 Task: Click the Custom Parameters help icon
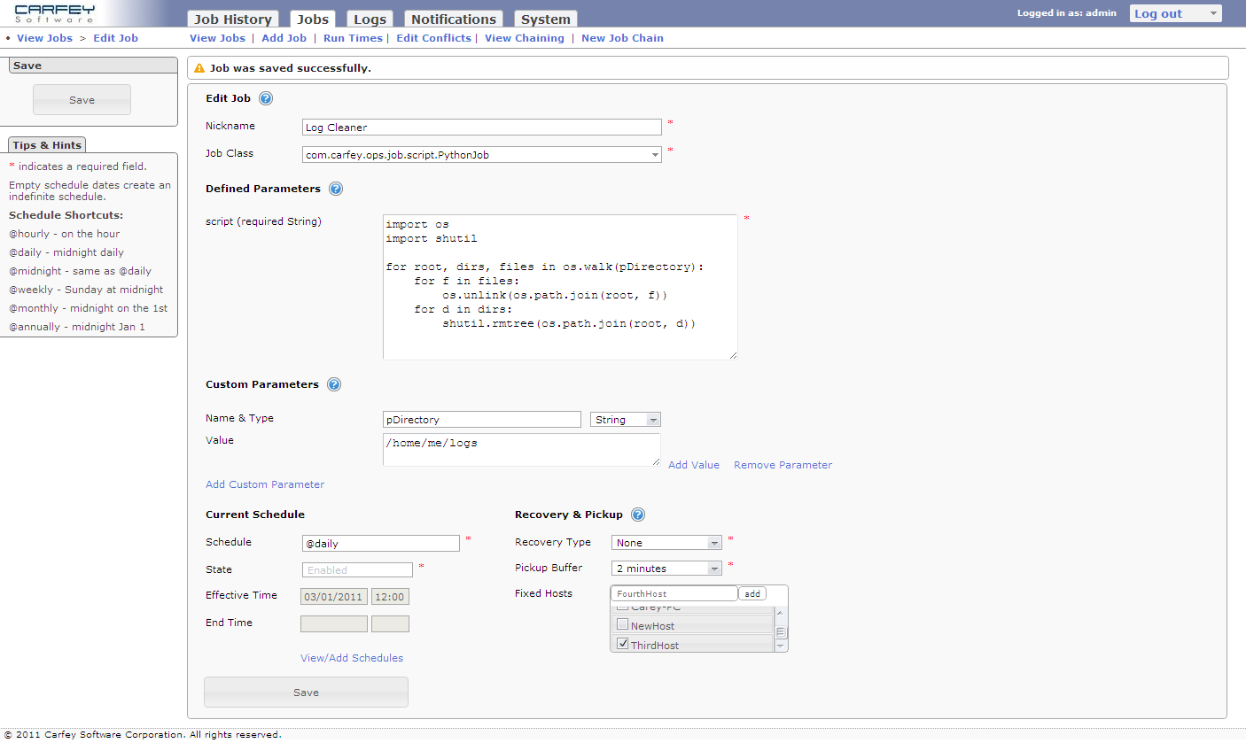(334, 384)
